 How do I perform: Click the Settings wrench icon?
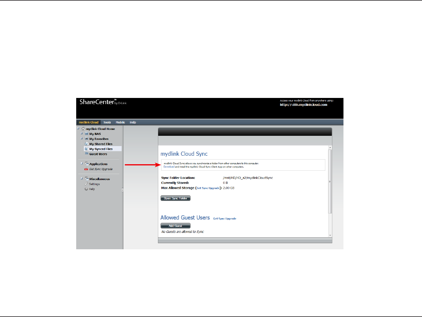[x=86, y=184]
